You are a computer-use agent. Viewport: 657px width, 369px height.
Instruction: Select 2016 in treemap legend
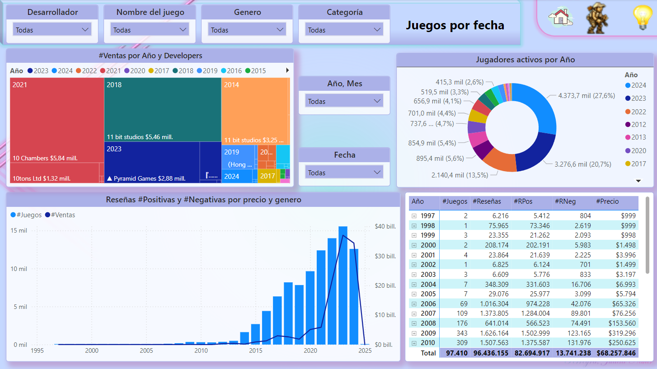tap(231, 70)
